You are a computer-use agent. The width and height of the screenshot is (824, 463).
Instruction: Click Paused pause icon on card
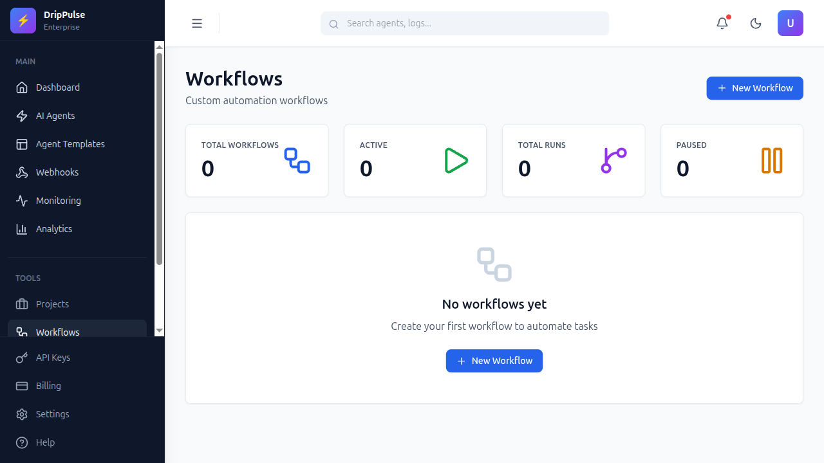pos(772,161)
